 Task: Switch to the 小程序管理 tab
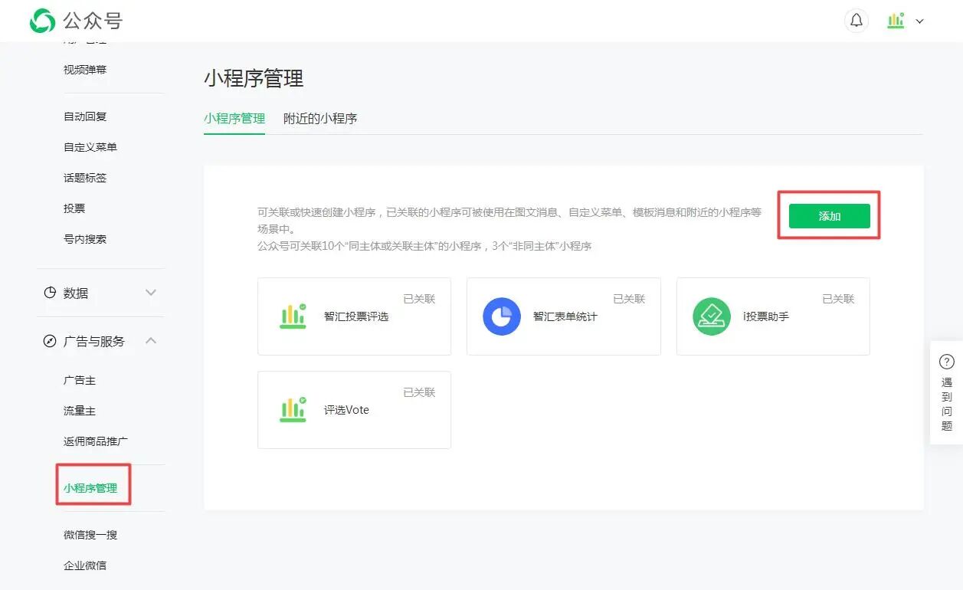(x=234, y=119)
